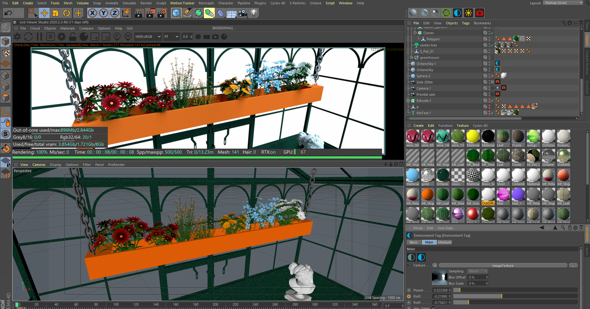Click the yellow Material swatch thumbnail
The width and height of the screenshot is (590, 309).
(x=473, y=136)
